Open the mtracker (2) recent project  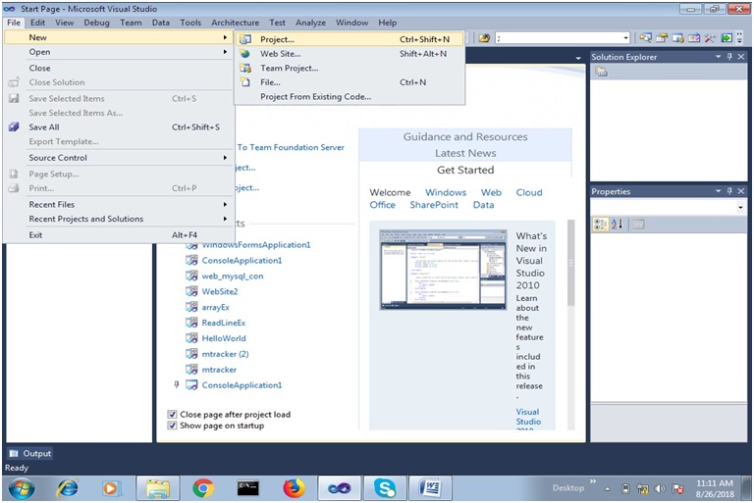pos(225,354)
